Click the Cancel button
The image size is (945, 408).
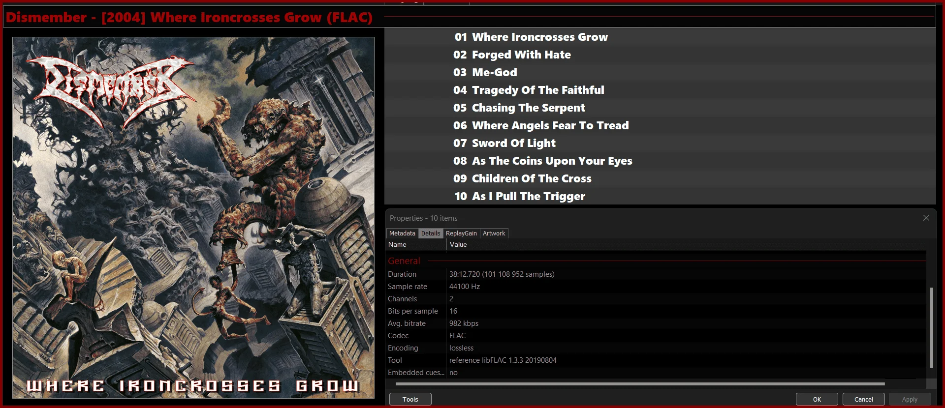[863, 399]
